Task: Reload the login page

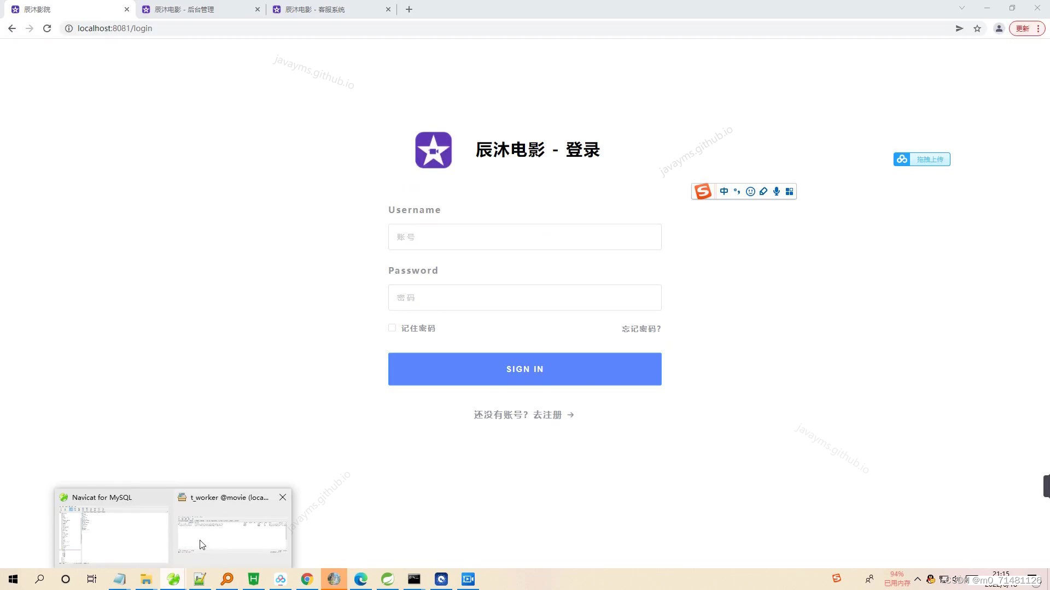Action: click(47, 28)
